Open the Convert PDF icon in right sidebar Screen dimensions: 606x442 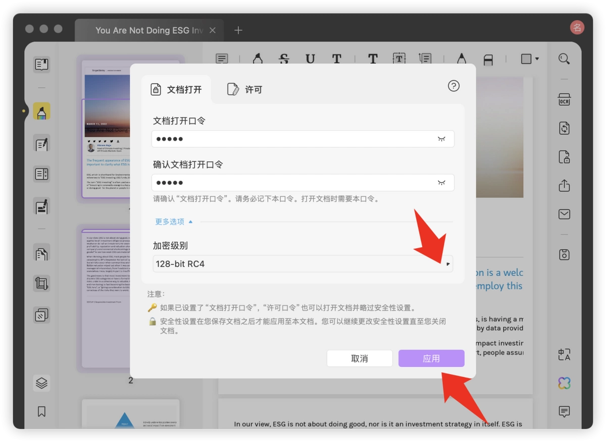pos(564,128)
